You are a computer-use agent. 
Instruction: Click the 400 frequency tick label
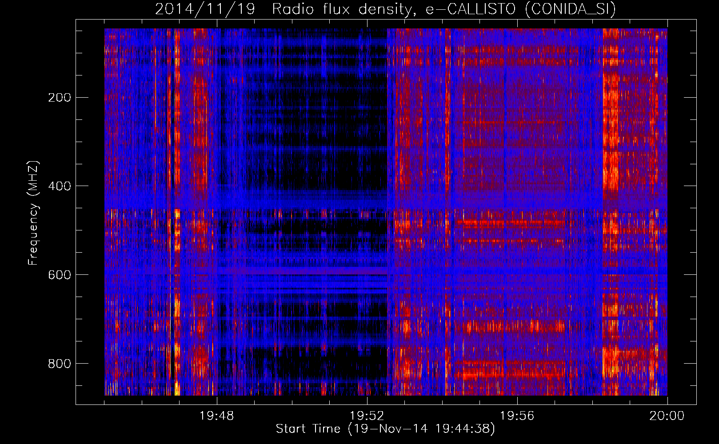(60, 186)
